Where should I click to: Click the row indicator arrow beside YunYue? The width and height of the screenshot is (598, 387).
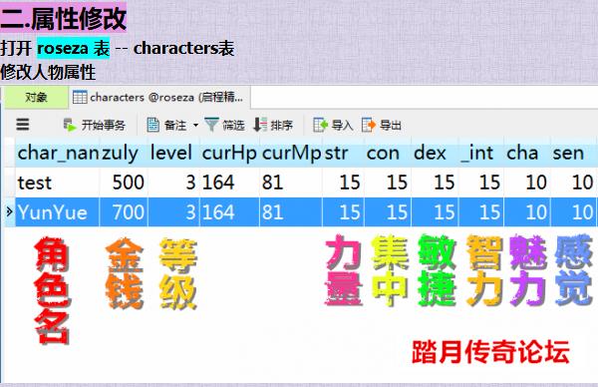(x=9, y=211)
